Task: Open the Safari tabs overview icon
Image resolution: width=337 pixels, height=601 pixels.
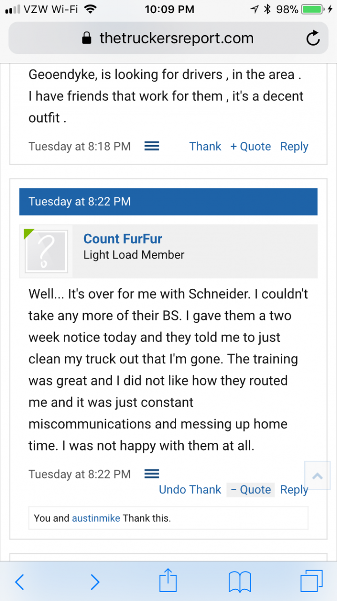Action: click(312, 581)
